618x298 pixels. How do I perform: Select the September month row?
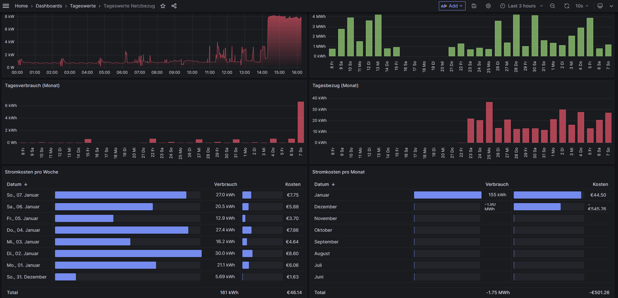click(x=462, y=242)
